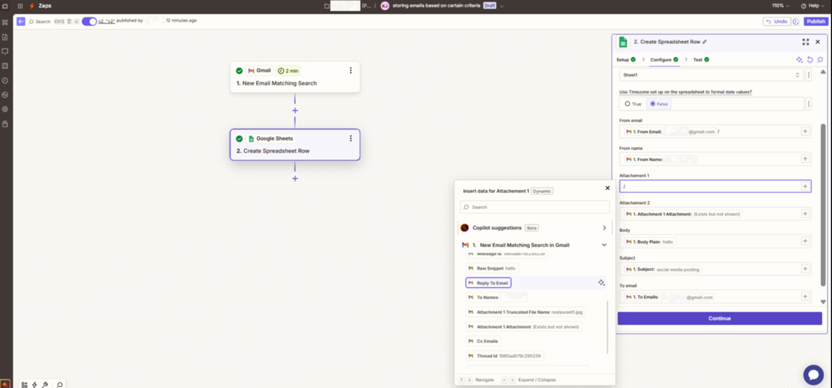Close the Insert data popup
The image size is (832, 388).
click(608, 188)
